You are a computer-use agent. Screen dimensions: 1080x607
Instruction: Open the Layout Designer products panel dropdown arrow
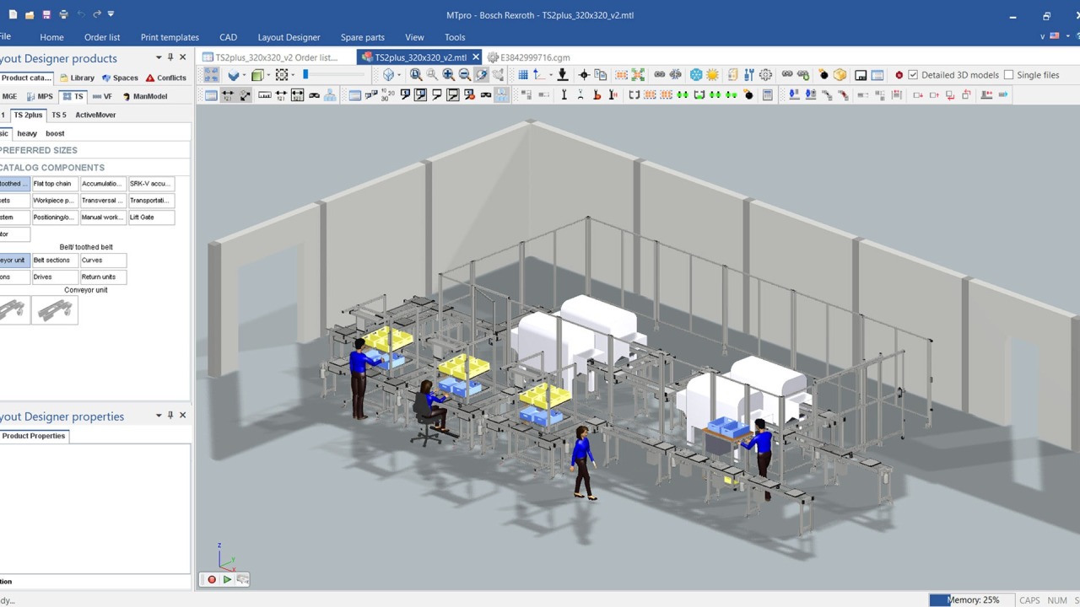[x=159, y=58]
